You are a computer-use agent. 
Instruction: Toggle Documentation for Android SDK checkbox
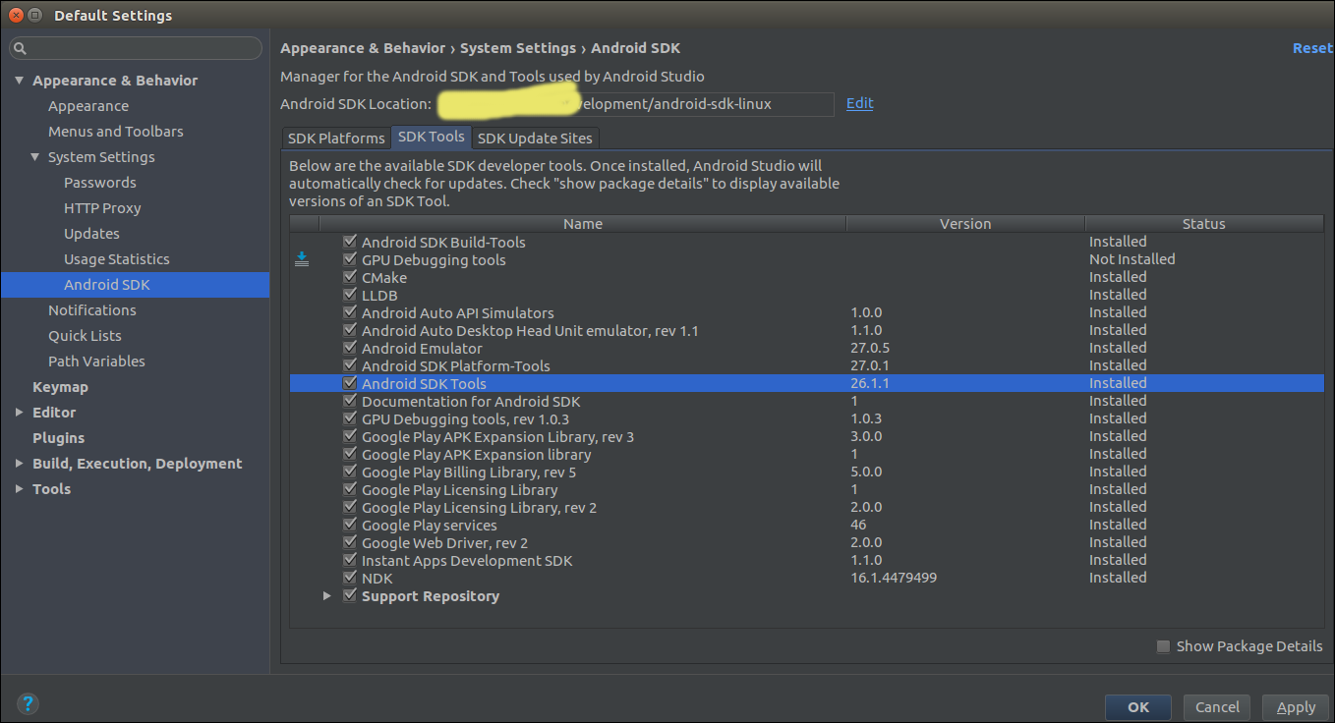[x=349, y=401]
